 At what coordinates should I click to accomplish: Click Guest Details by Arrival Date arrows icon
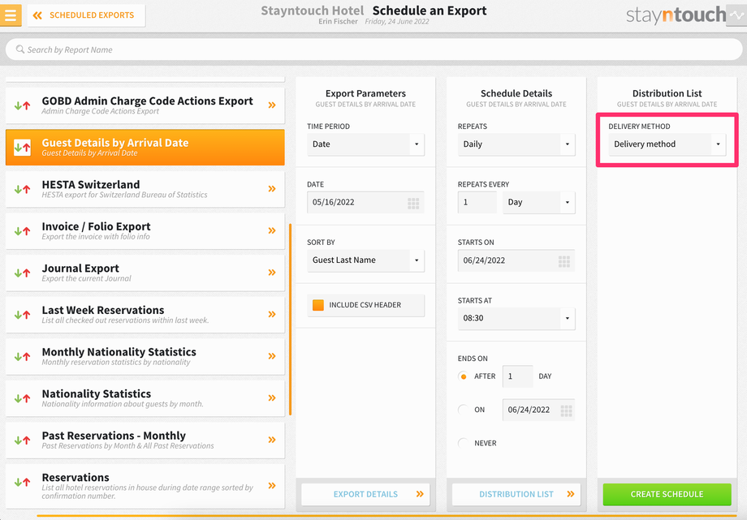tap(23, 148)
